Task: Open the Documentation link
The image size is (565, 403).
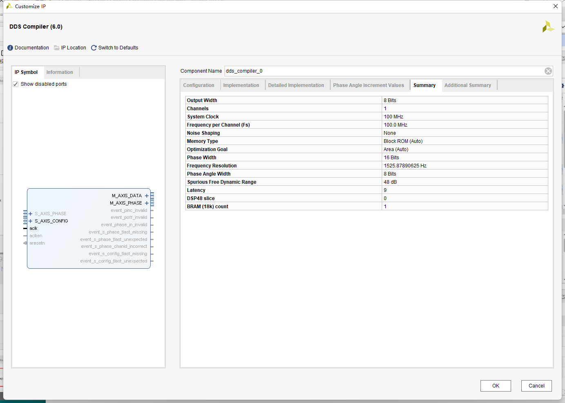Action: (32, 48)
